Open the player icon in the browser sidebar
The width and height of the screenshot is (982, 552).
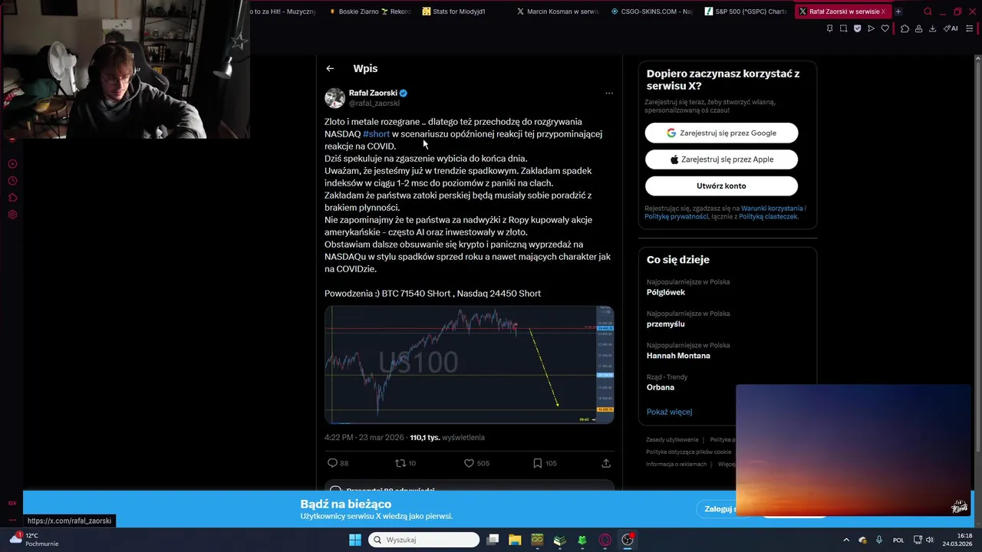[x=12, y=164]
